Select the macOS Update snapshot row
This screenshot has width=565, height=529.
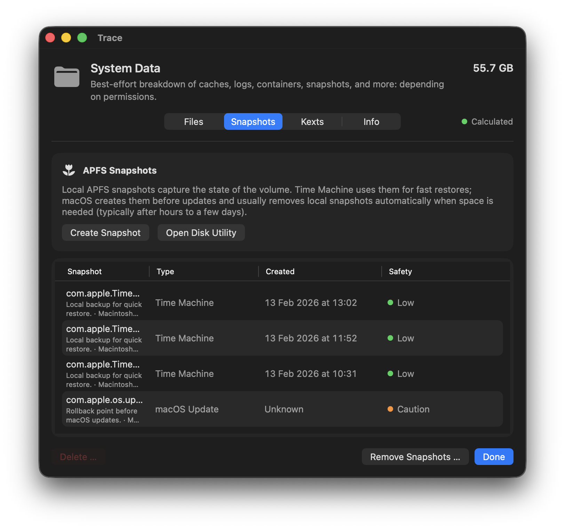click(x=282, y=409)
